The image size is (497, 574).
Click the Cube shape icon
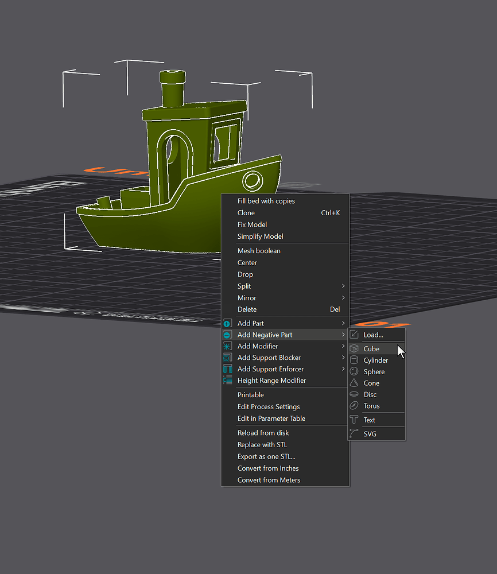tap(354, 348)
